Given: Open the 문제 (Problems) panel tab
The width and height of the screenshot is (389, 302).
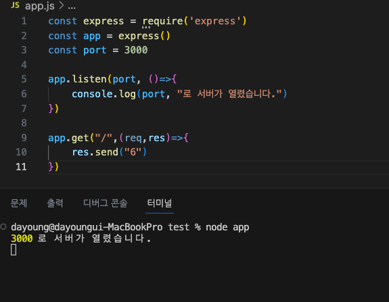Looking at the screenshot, I should pos(19,203).
